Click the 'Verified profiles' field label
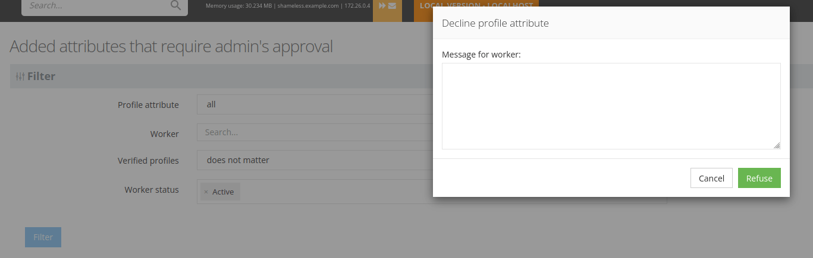Image resolution: width=813 pixels, height=258 pixels. tap(148, 160)
